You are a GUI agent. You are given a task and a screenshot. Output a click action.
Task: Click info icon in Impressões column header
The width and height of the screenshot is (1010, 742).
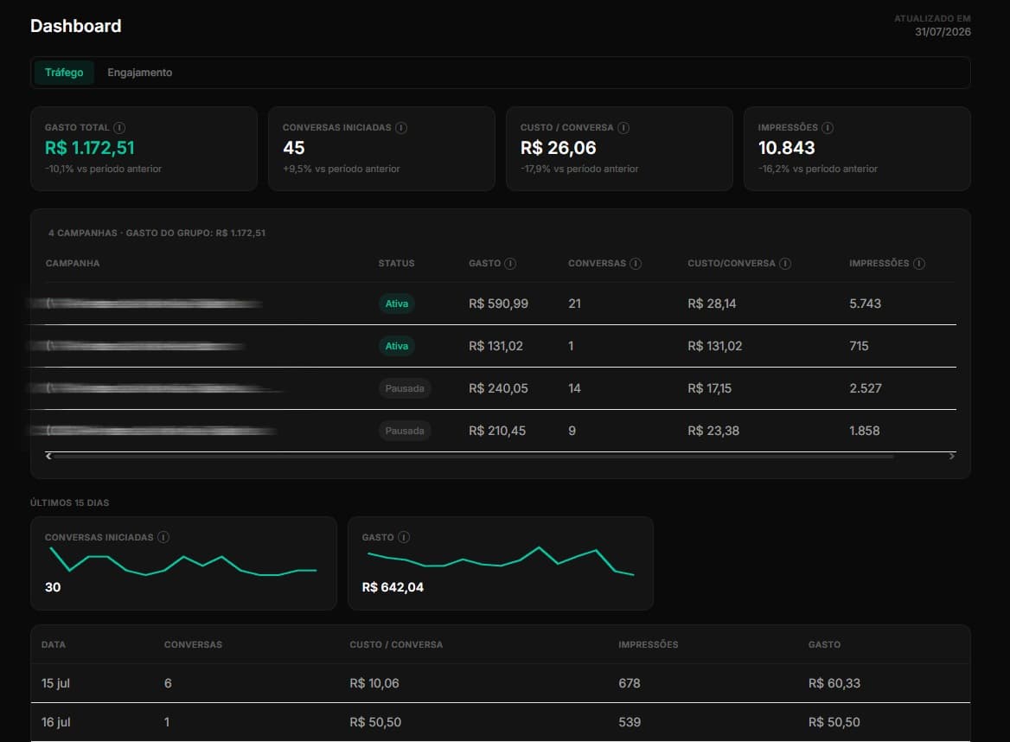pyautogui.click(x=919, y=264)
